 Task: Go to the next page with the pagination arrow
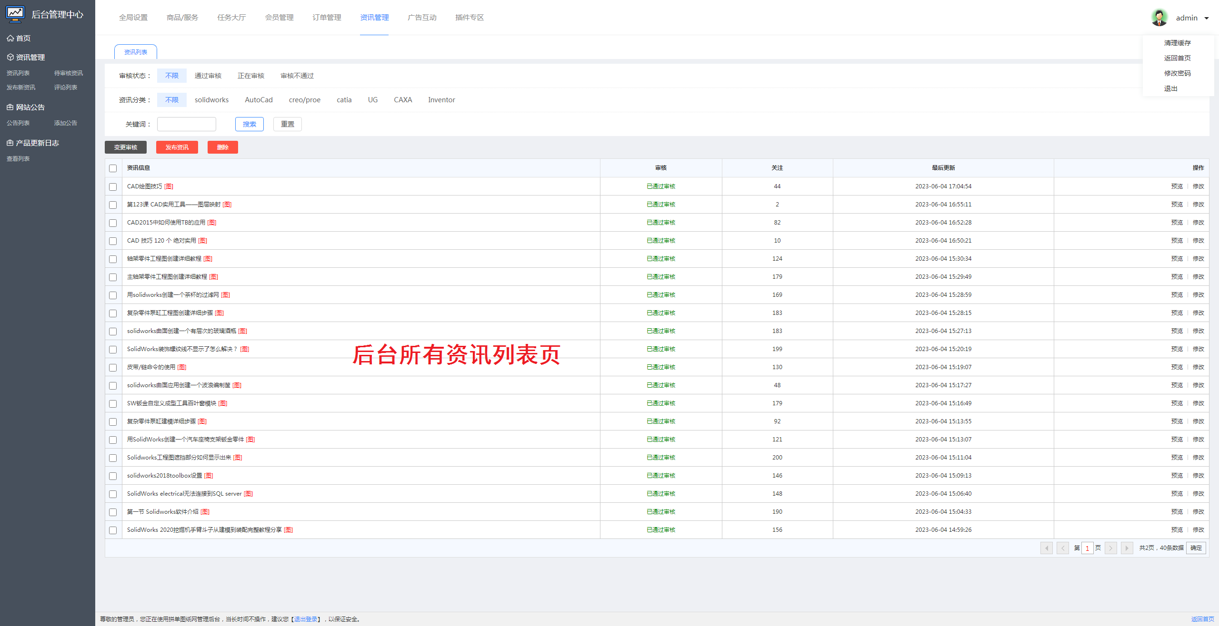coord(1110,548)
